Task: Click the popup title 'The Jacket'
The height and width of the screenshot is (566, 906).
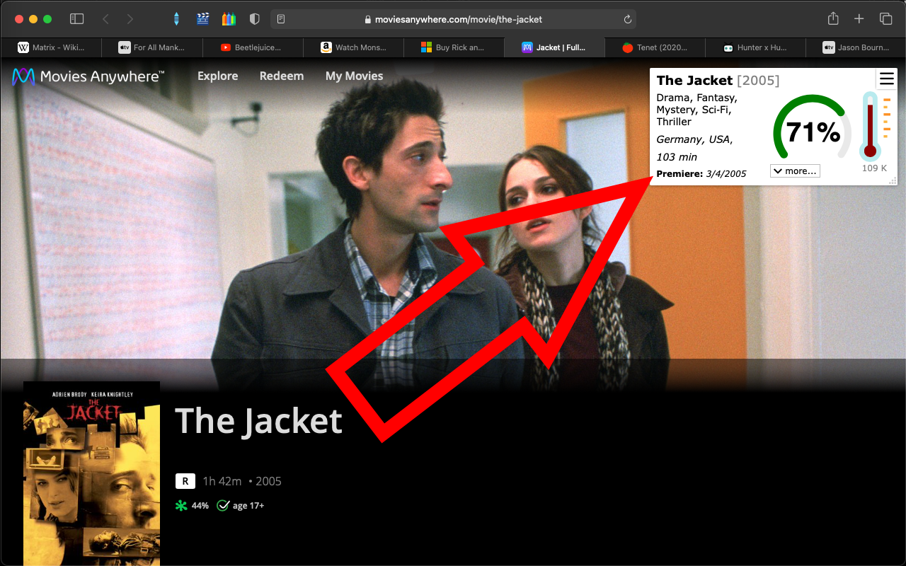Action: tap(694, 80)
